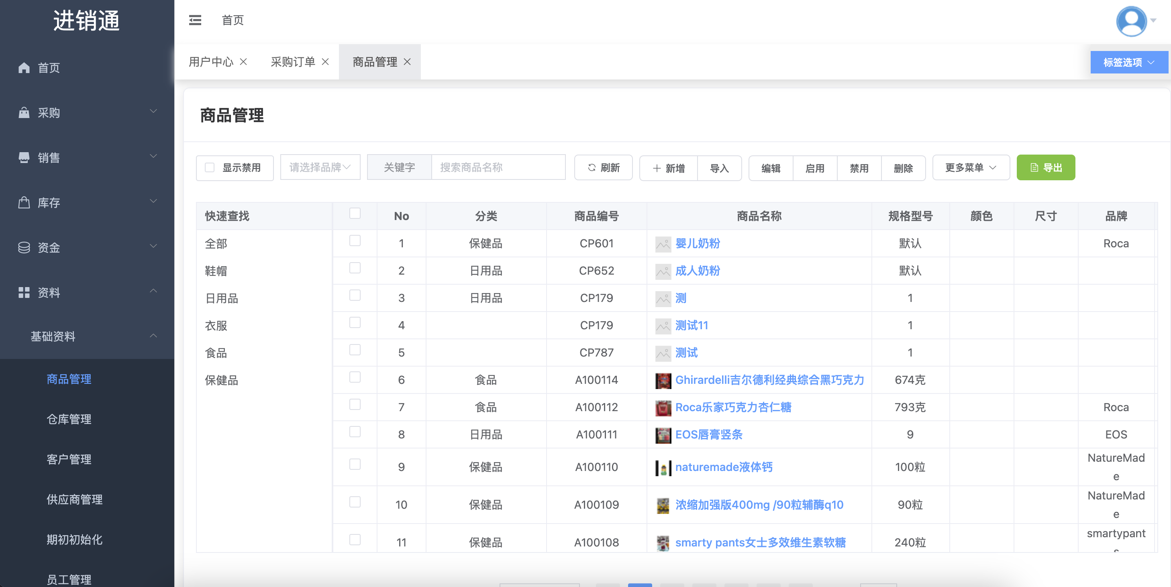Focus 搜索商品名称 search input

pyautogui.click(x=498, y=167)
